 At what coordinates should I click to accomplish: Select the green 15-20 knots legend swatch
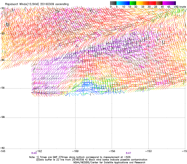(133, 3)
